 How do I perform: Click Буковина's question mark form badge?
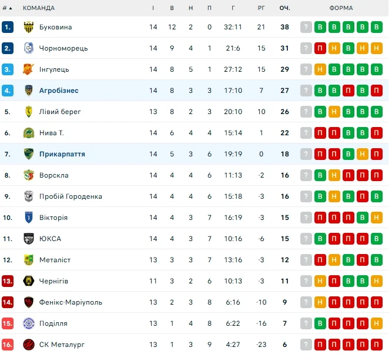(306, 27)
